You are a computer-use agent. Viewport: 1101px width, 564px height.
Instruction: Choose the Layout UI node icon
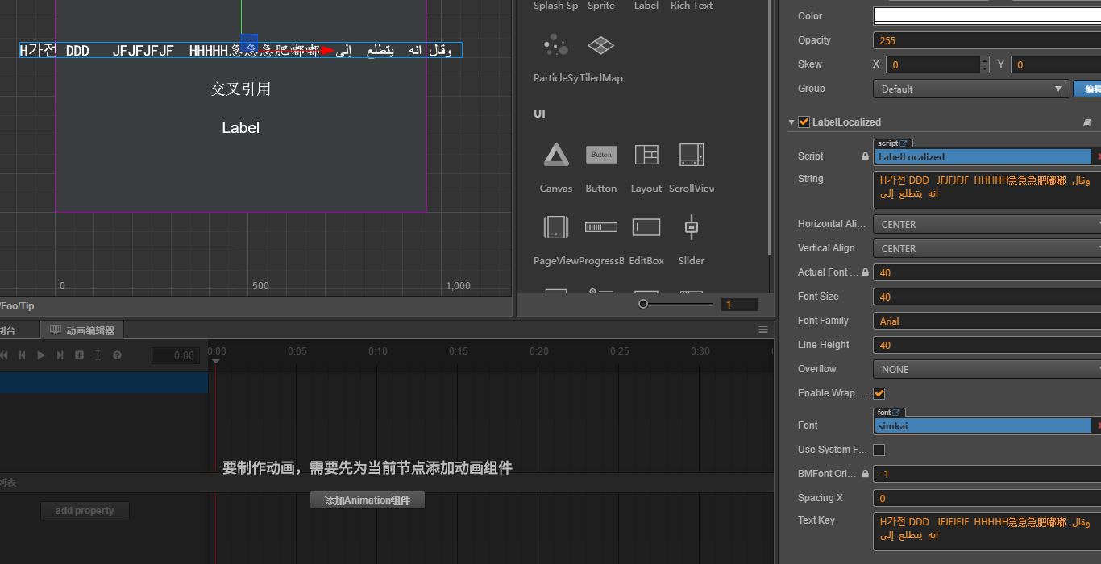tap(646, 155)
